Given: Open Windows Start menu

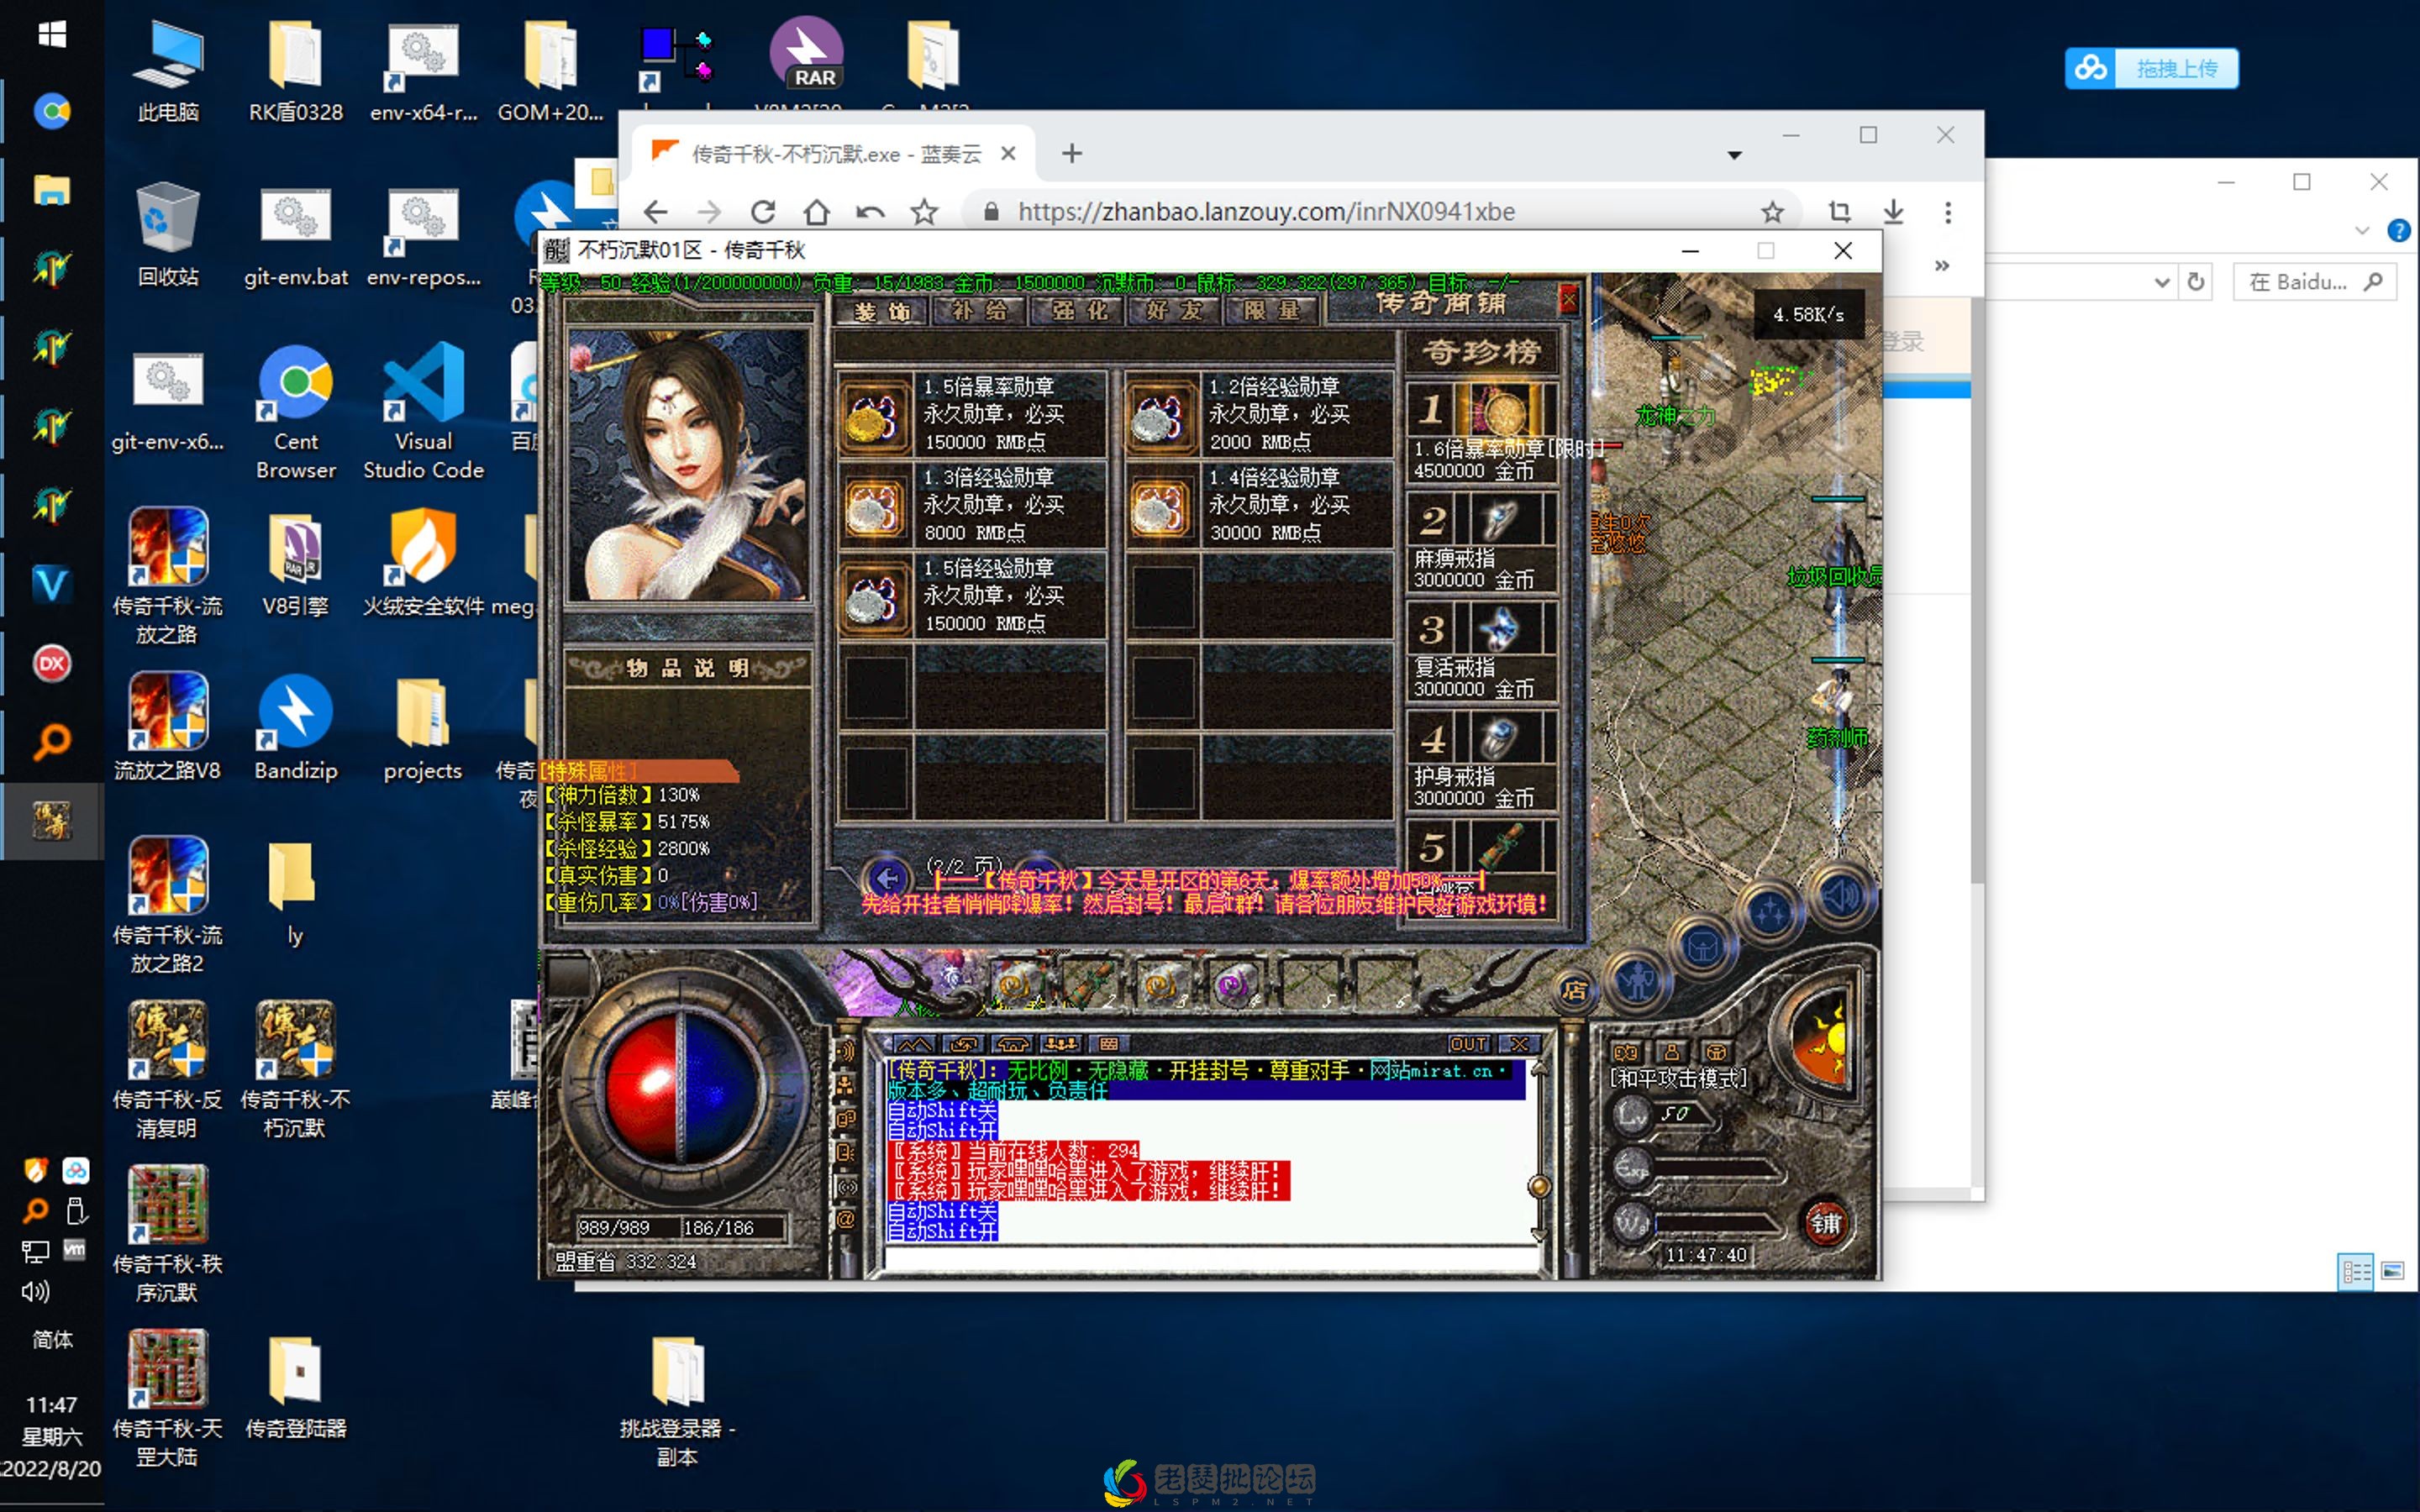Looking at the screenshot, I should (52, 35).
